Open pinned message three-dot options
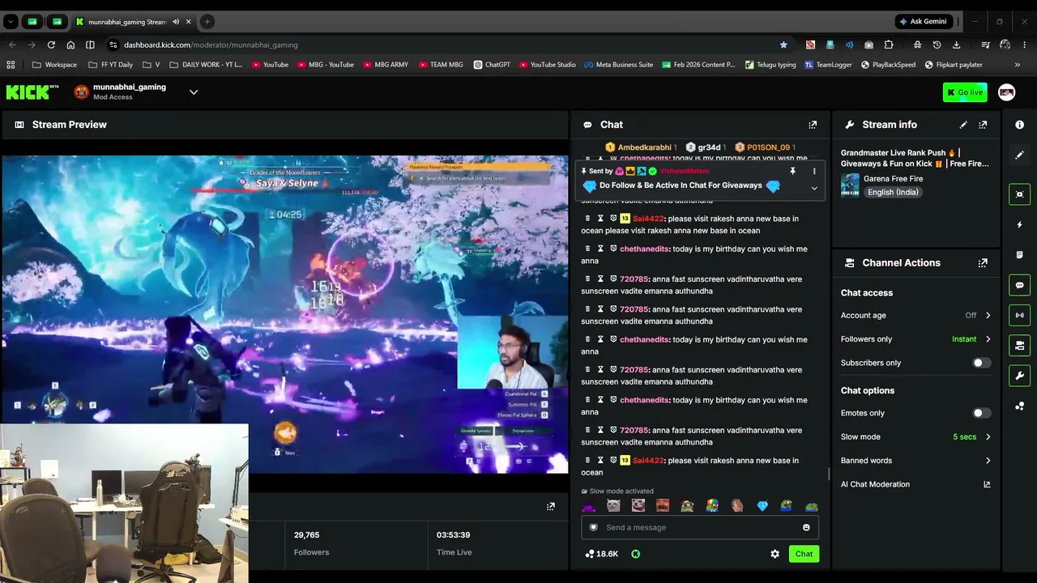This screenshot has height=583, width=1037. [814, 171]
